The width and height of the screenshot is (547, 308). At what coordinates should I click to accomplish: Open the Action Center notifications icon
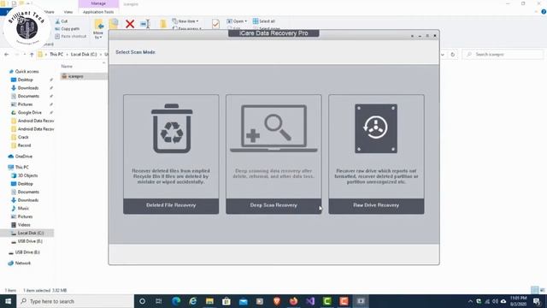click(537, 301)
